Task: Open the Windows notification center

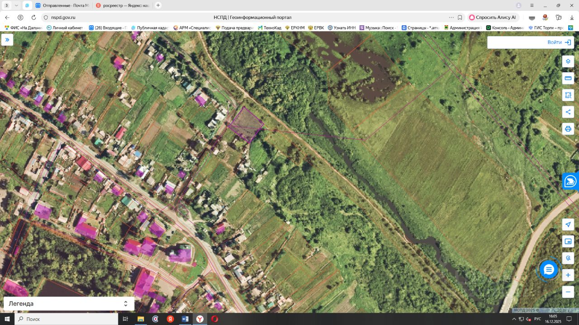Action: 569,319
